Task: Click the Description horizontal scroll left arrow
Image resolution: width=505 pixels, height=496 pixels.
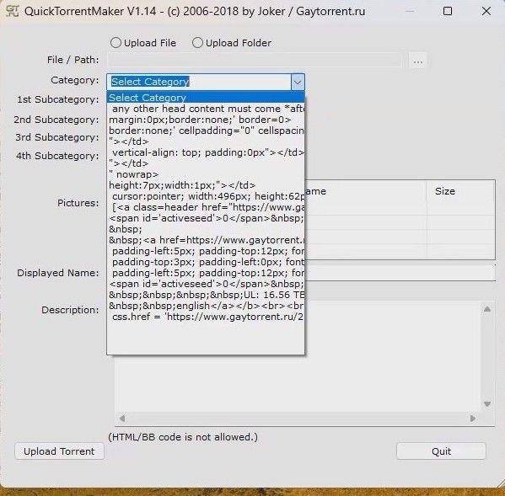Action: [x=122, y=419]
